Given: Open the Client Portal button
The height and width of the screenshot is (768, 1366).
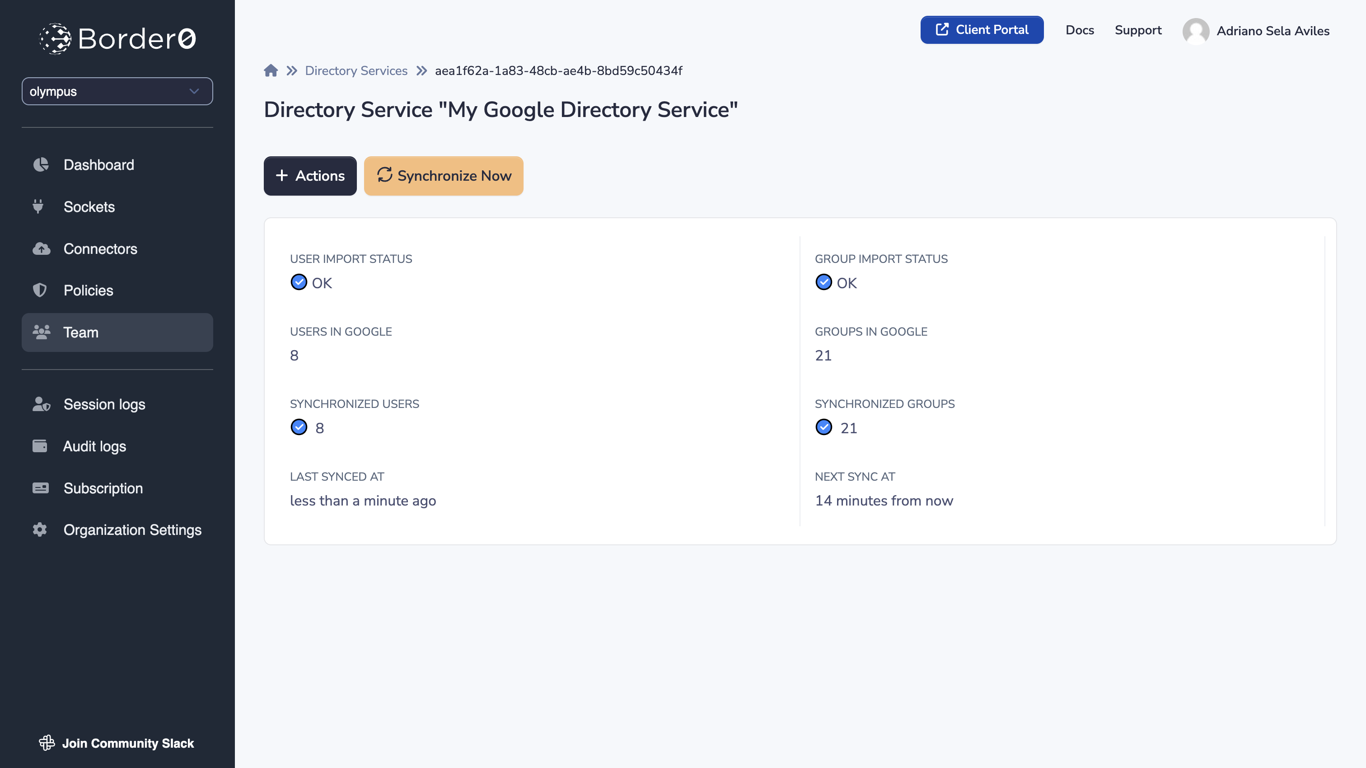Looking at the screenshot, I should [x=982, y=30].
